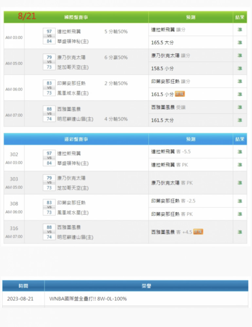Click the 準 mark for 達拉斯飛翼 客 -5.5
This screenshot has width=252, height=327.
[240, 152]
